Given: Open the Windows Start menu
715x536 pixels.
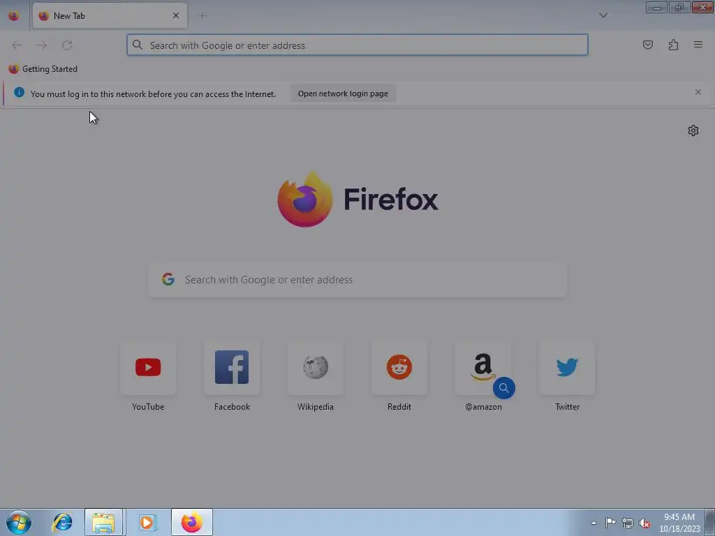Looking at the screenshot, I should click(19, 522).
